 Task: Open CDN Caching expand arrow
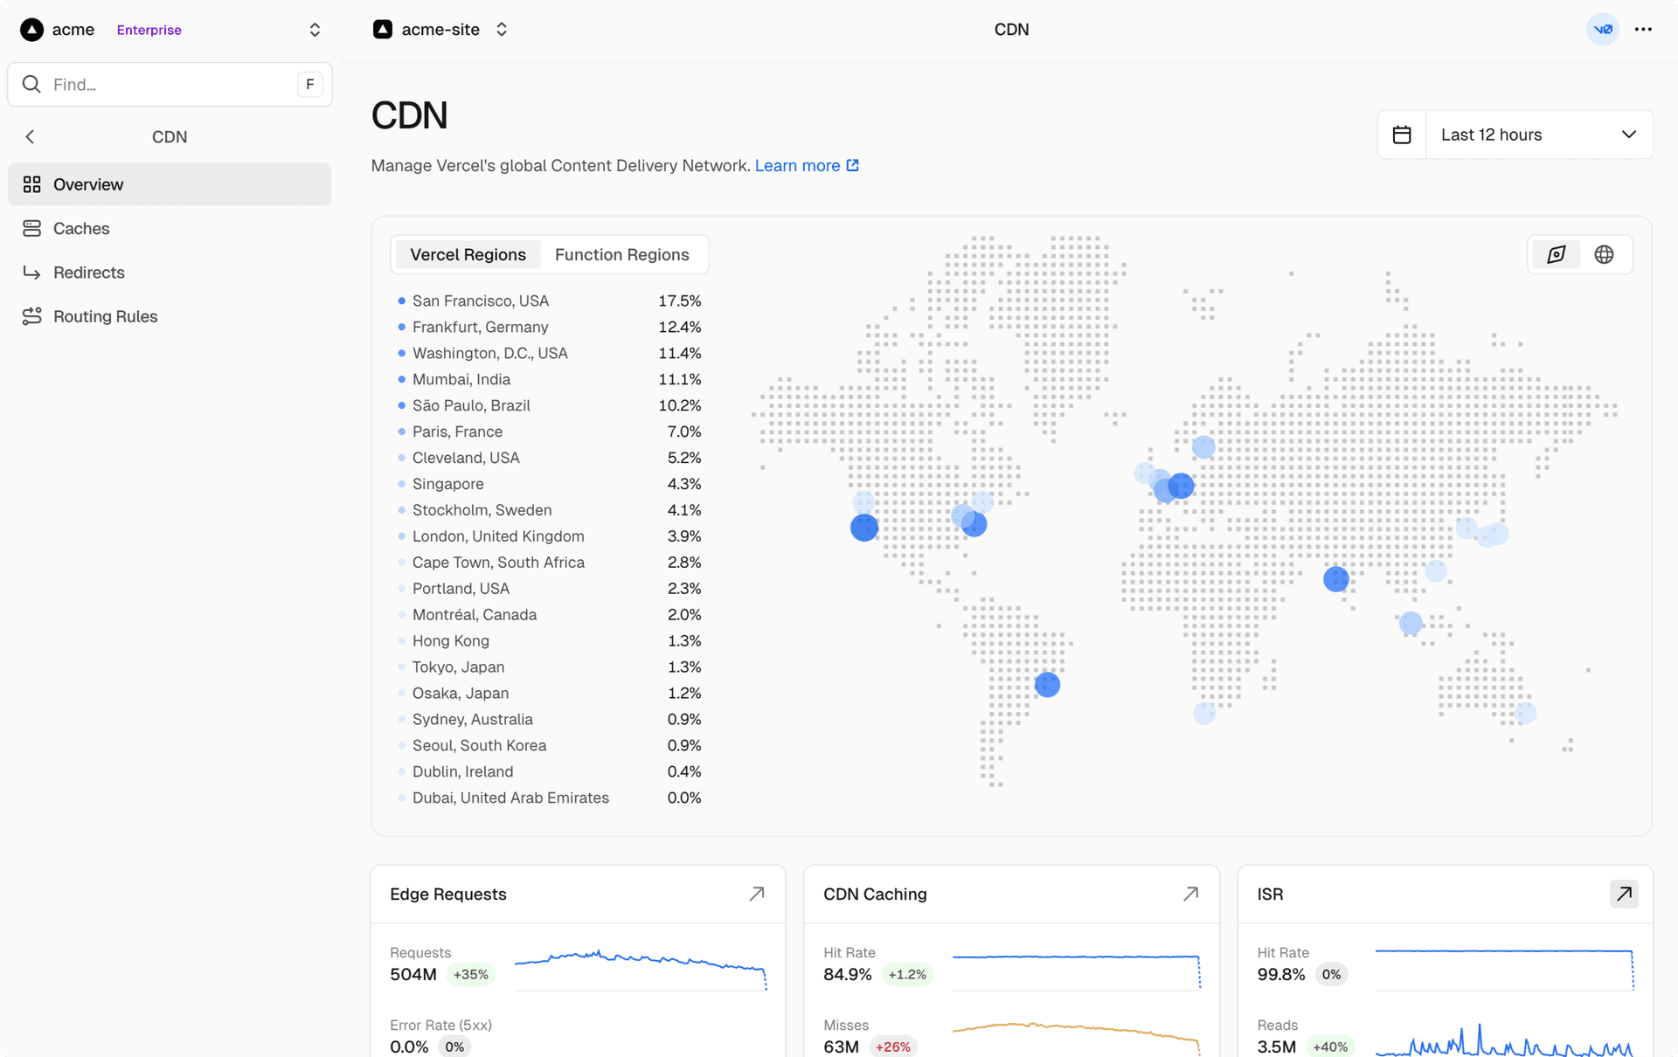pos(1190,894)
